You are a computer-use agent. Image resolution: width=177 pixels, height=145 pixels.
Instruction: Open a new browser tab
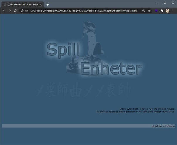point(47,4)
